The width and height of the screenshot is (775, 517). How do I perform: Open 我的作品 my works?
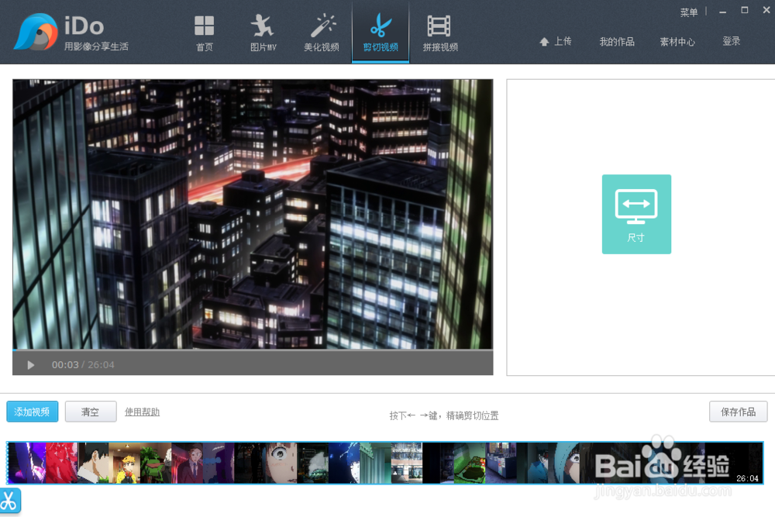[617, 42]
